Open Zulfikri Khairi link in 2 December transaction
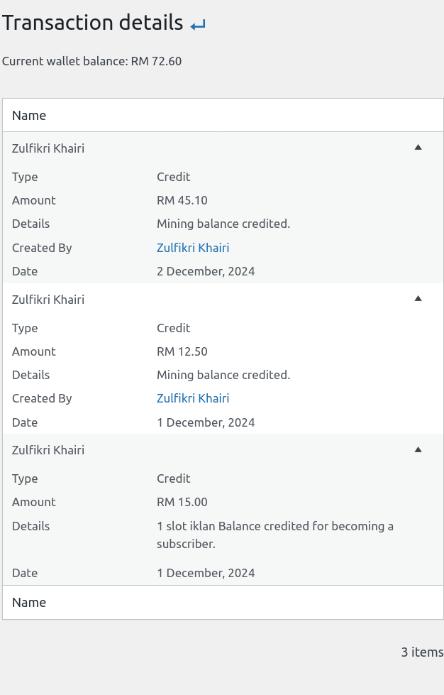The width and height of the screenshot is (444, 695). [192, 248]
